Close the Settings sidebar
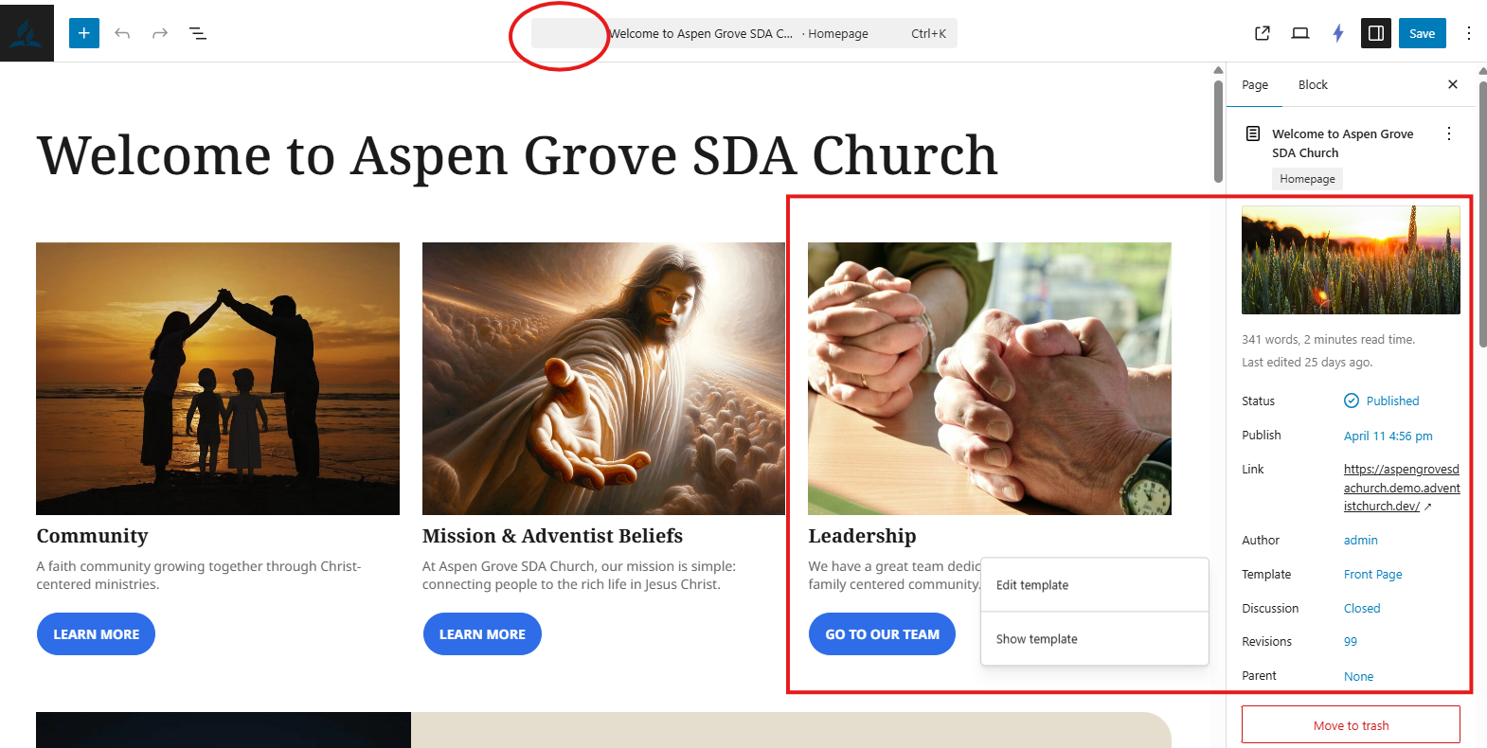Screen dimensions: 1487x748 click(x=1453, y=84)
